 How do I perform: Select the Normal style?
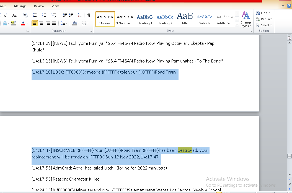coord(105,19)
